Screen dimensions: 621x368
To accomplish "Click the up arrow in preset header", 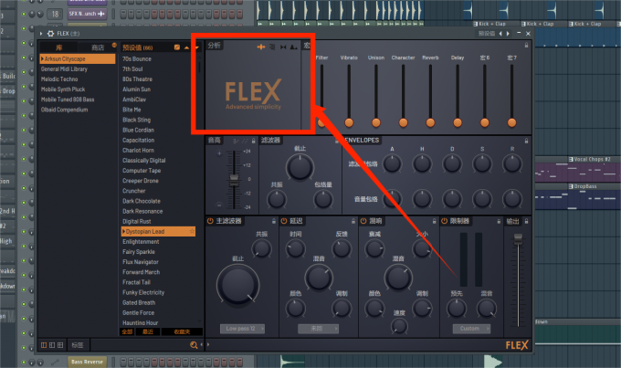I will tap(186, 47).
